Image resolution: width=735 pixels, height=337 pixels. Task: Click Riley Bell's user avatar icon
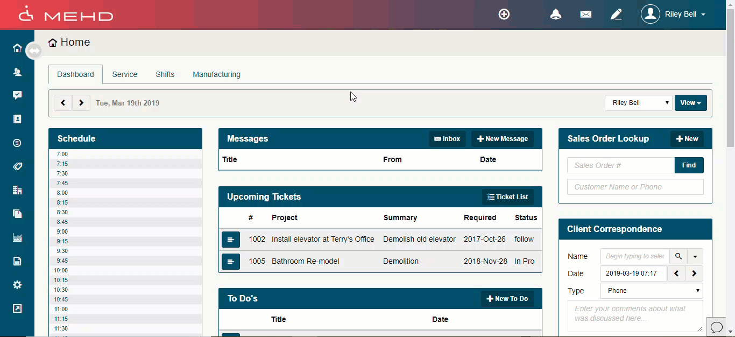[x=651, y=15]
